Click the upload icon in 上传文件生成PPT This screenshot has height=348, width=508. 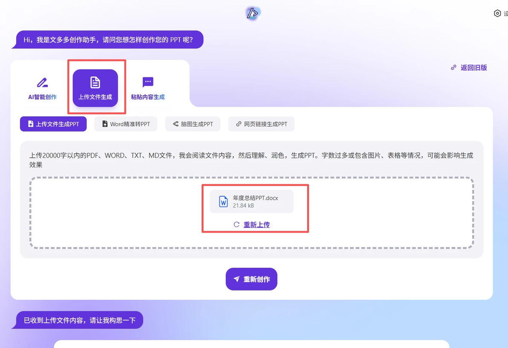coord(31,124)
